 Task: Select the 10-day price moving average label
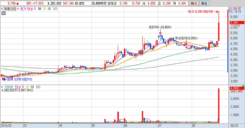(39, 9)
